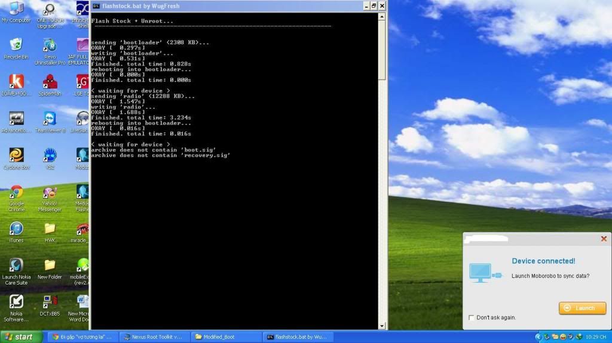Viewport: 612px width, 343px height.
Task: Open the New Folder on desktop
Action: point(50,269)
